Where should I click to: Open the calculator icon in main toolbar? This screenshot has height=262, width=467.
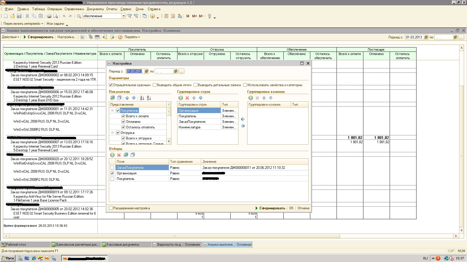pos(166,16)
